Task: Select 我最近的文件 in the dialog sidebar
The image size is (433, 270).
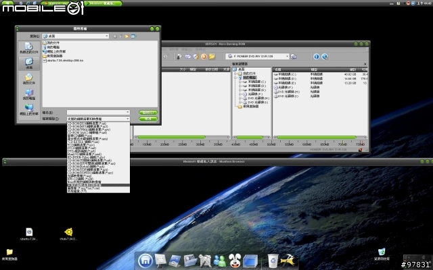Action: tap(28, 48)
